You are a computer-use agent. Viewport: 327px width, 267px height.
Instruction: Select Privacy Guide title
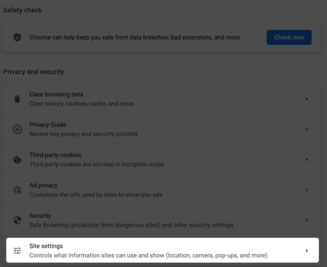48,125
